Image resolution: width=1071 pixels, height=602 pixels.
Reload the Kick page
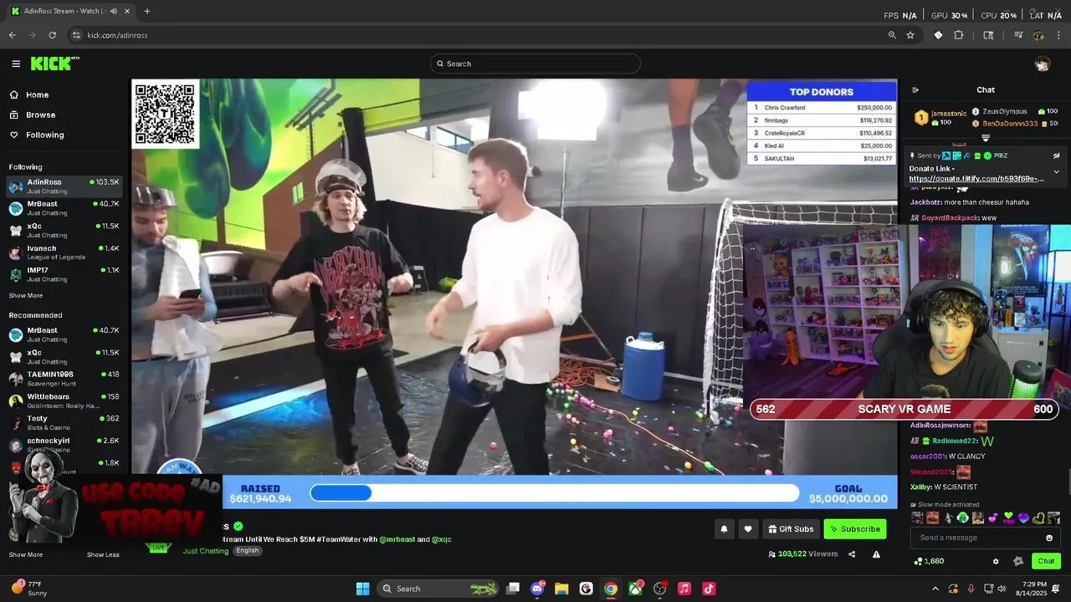click(52, 35)
